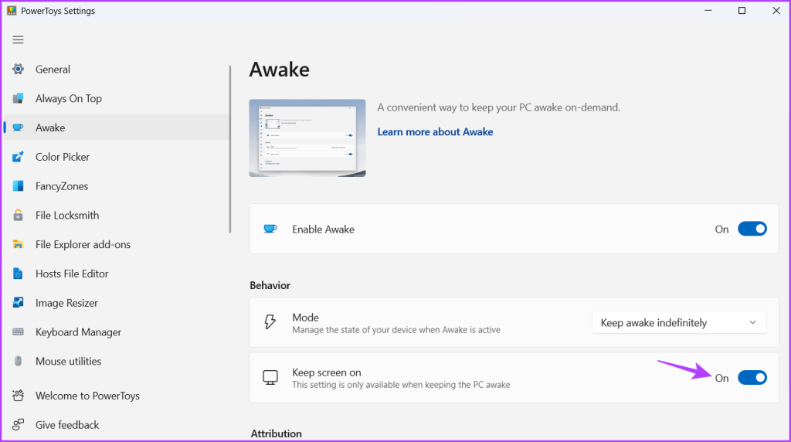This screenshot has height=442, width=791.
Task: Click the Hosts File Editor icon
Action: 19,274
